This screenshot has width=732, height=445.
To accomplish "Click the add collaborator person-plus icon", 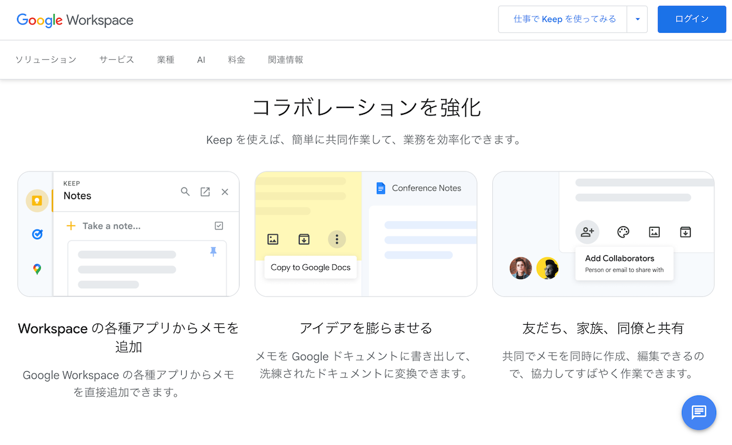I will tap(587, 232).
